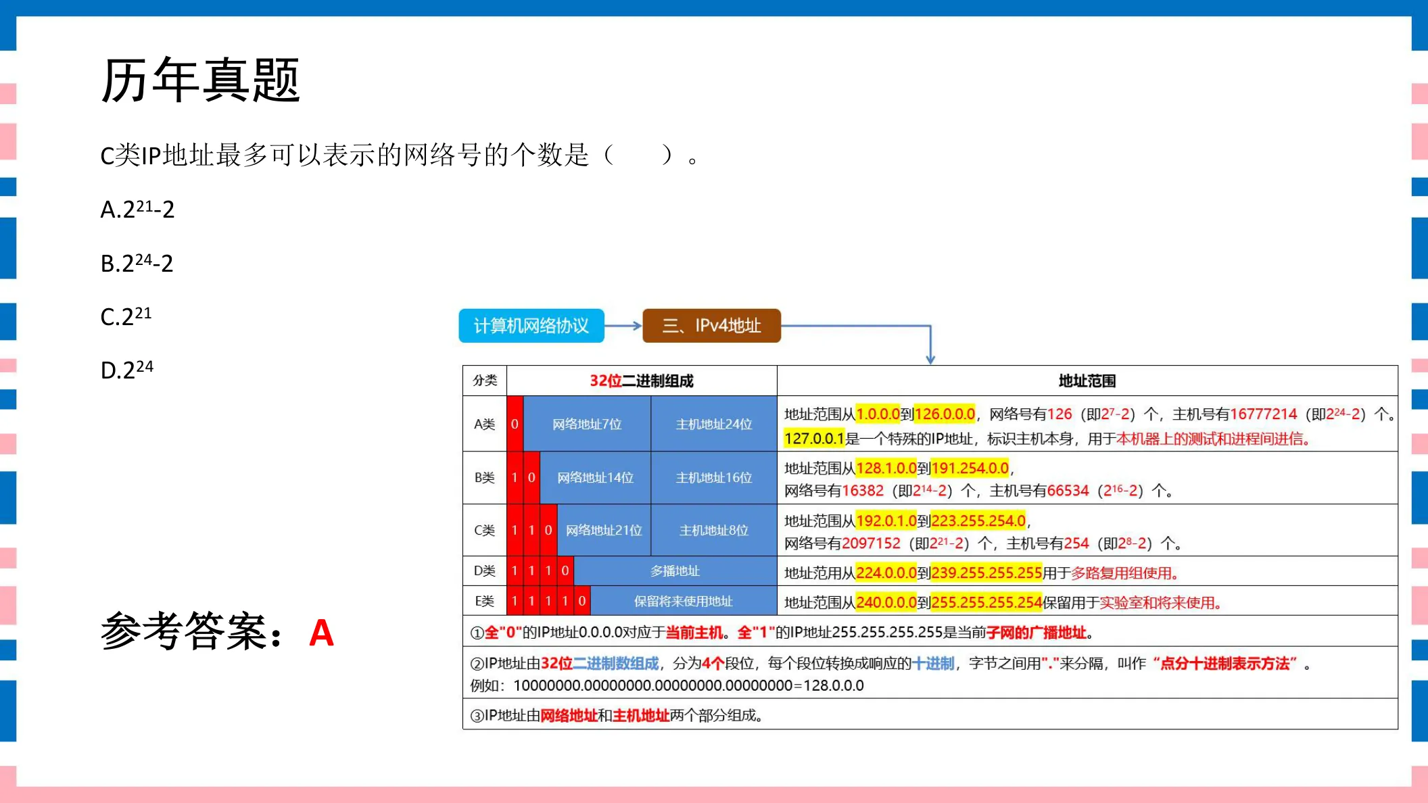
Task: Click the highlighted 223.255.254.0 address
Action: pos(978,520)
